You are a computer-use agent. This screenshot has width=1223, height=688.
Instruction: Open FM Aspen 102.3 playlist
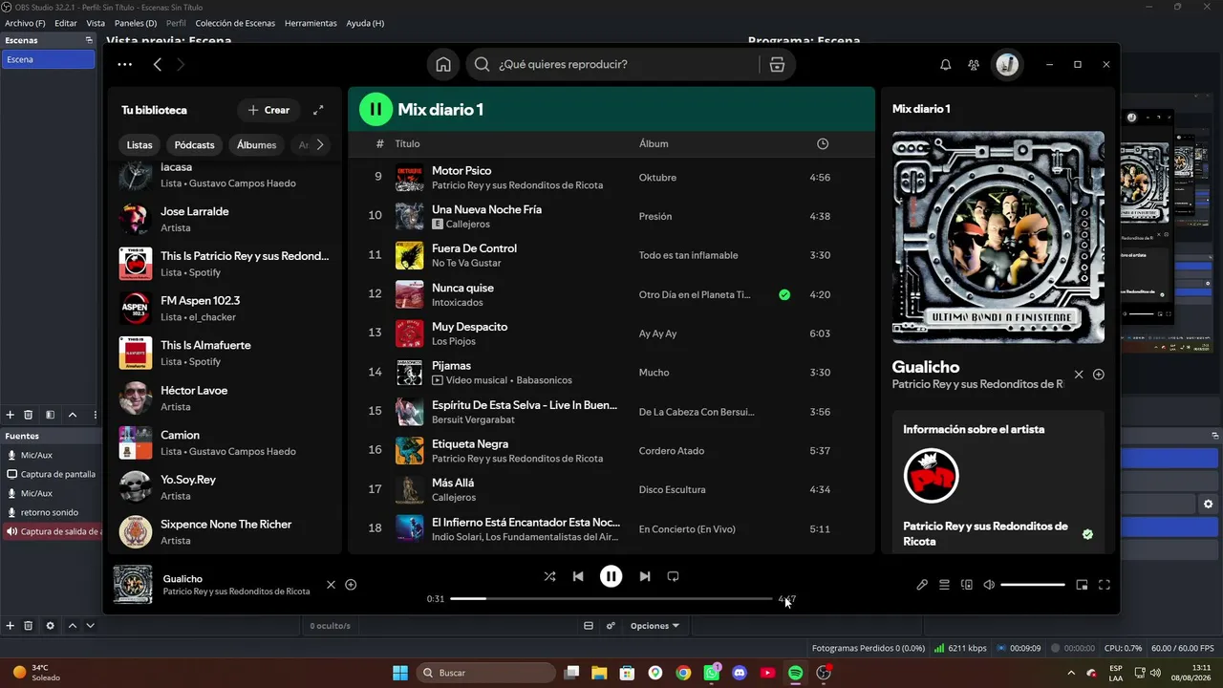225,308
